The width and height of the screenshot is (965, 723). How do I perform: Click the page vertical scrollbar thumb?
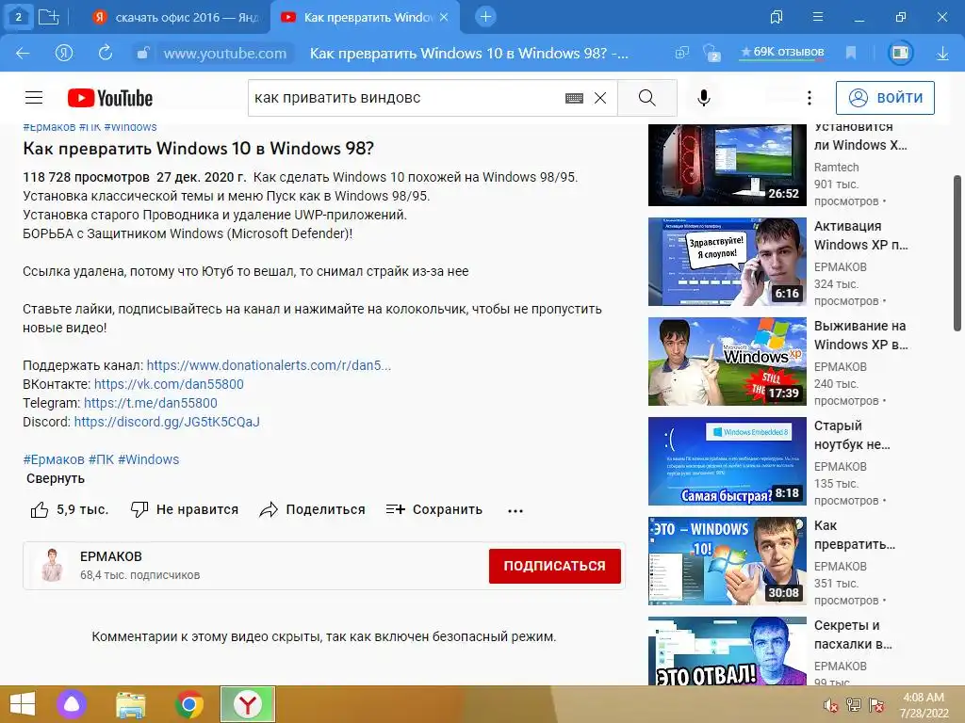(x=957, y=253)
